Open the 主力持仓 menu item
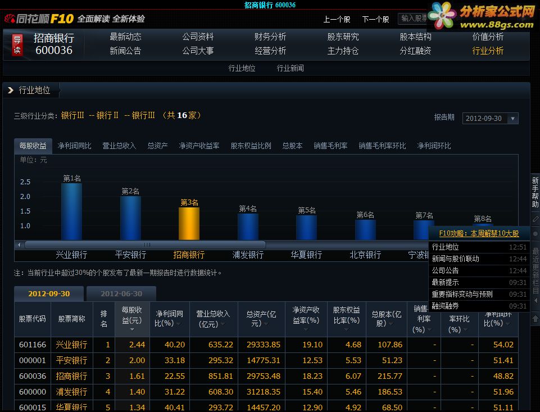Image resolution: width=540 pixels, height=412 pixels. tap(343, 51)
